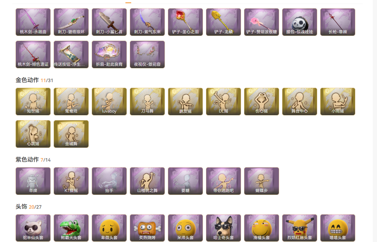The image size is (377, 242).
Task: Select the 舞台中心 golden emote
Action: [300, 101]
